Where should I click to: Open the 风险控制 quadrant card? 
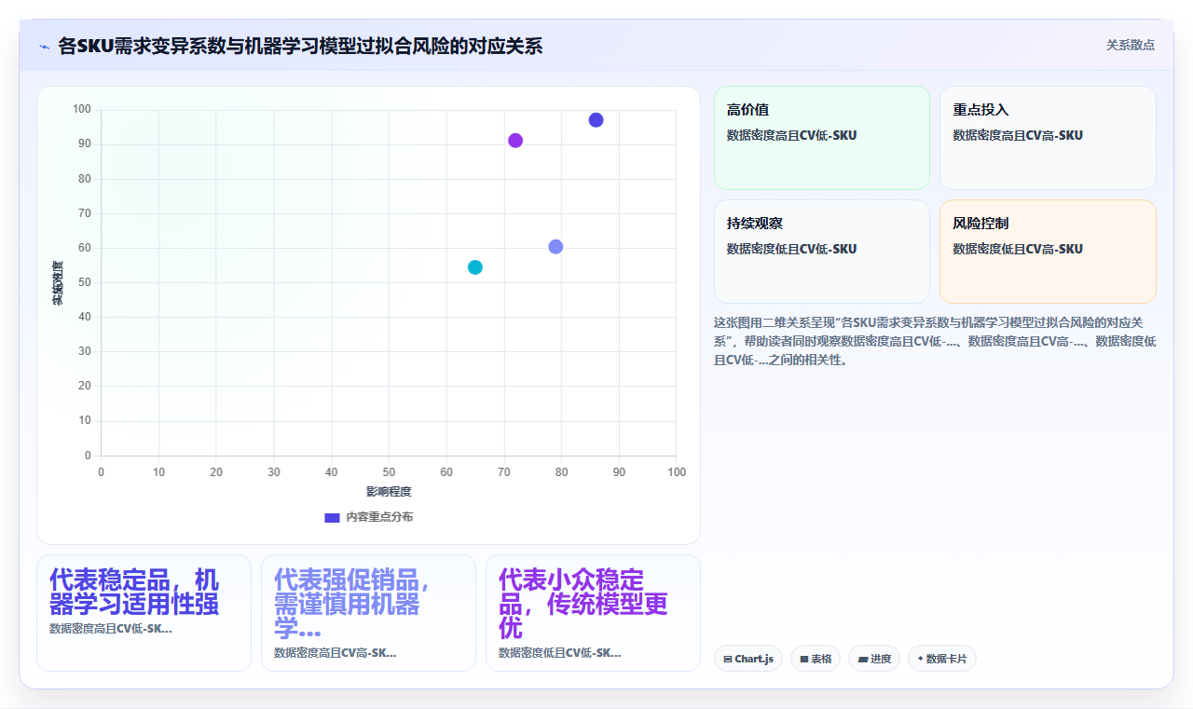coord(1048,252)
